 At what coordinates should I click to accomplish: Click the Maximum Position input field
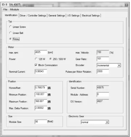(41, 101)
